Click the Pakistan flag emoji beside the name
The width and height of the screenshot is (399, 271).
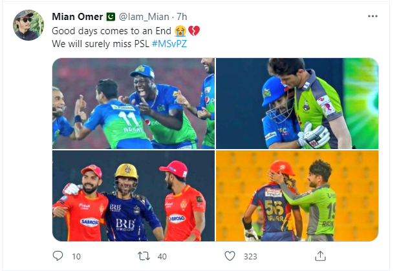109,16
